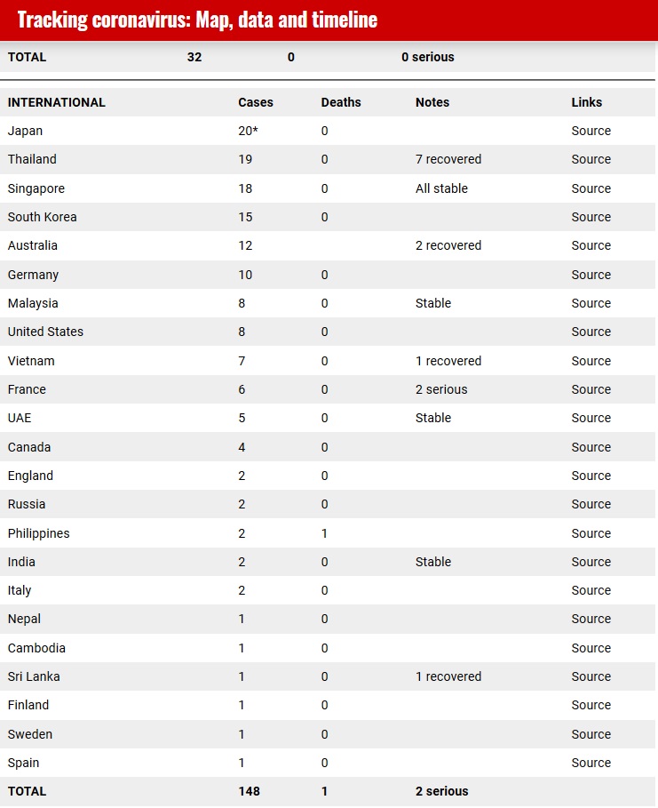Open the United States Source link

pyautogui.click(x=591, y=332)
